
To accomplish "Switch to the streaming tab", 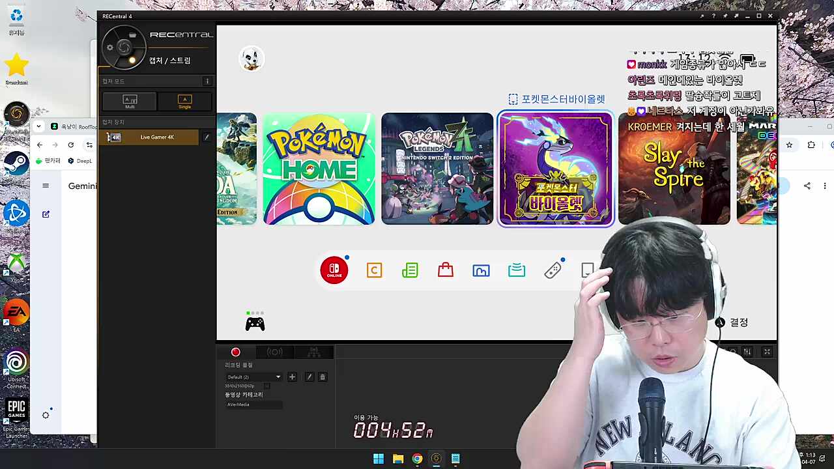I will tap(274, 352).
